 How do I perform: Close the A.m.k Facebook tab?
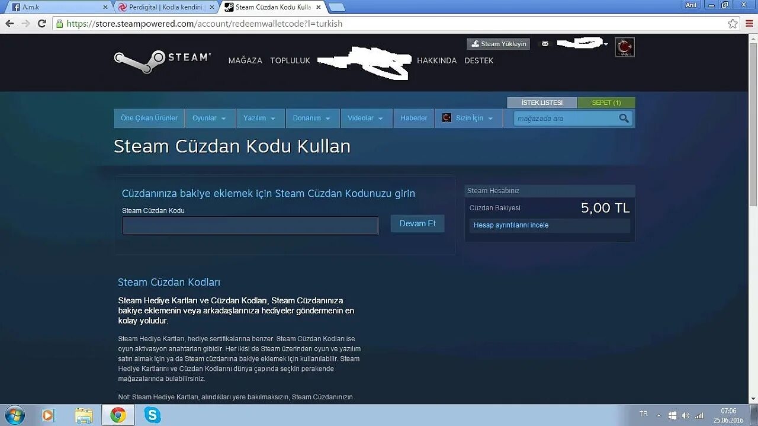coord(105,7)
